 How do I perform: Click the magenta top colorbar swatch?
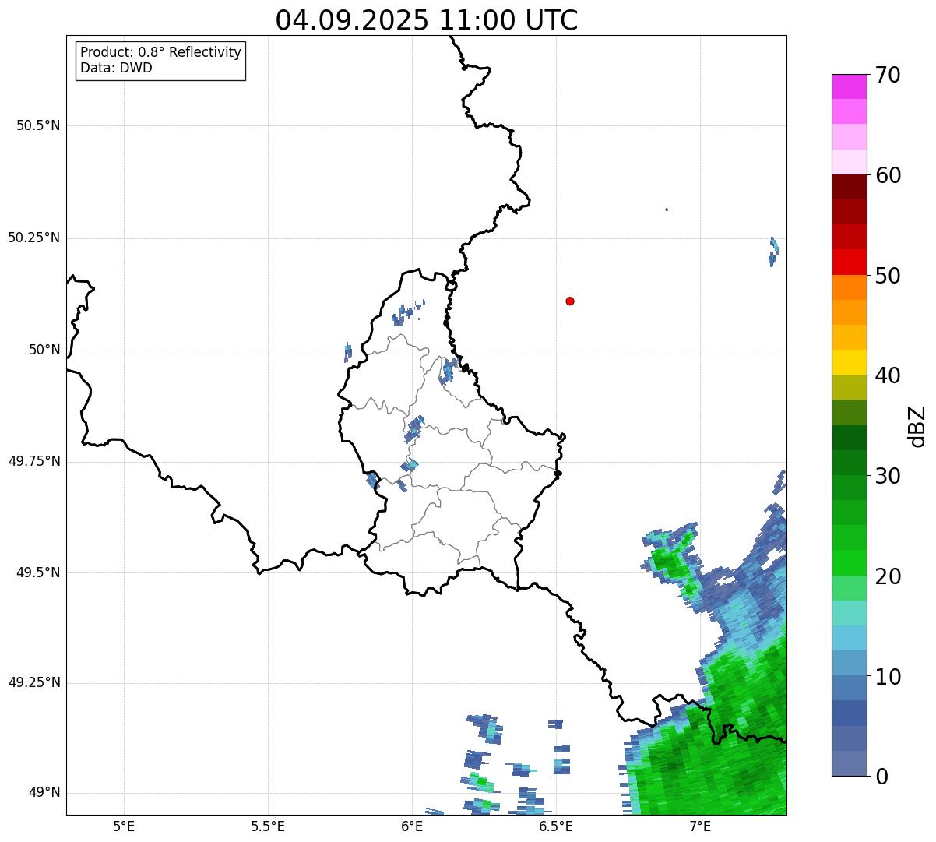849,86
